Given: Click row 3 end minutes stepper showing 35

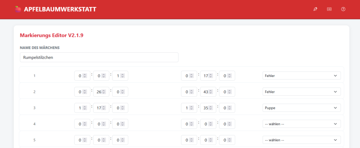Looking at the screenshot, I should tap(211, 108).
